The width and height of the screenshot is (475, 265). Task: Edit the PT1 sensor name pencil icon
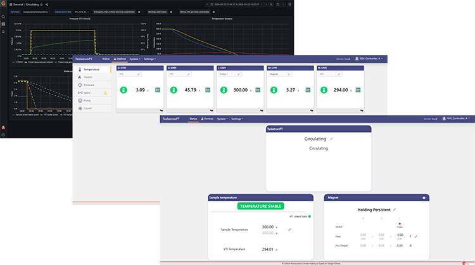pos(189,74)
